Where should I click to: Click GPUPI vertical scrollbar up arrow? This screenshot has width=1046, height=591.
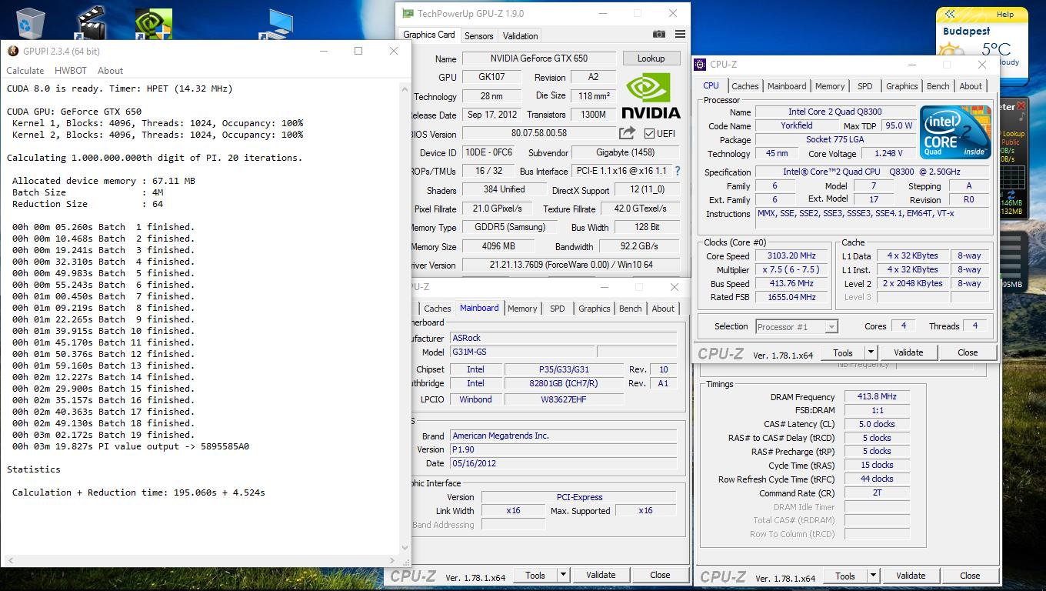(x=405, y=88)
